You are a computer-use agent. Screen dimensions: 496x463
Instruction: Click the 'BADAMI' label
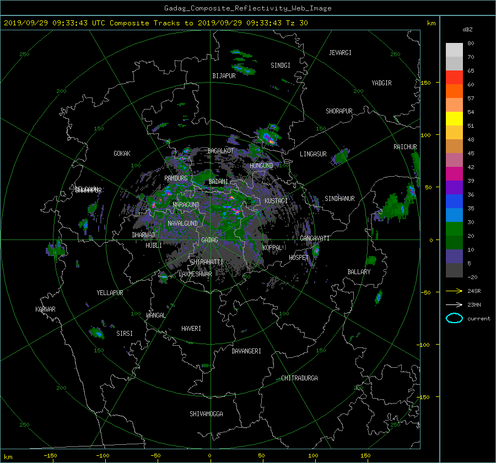218,182
